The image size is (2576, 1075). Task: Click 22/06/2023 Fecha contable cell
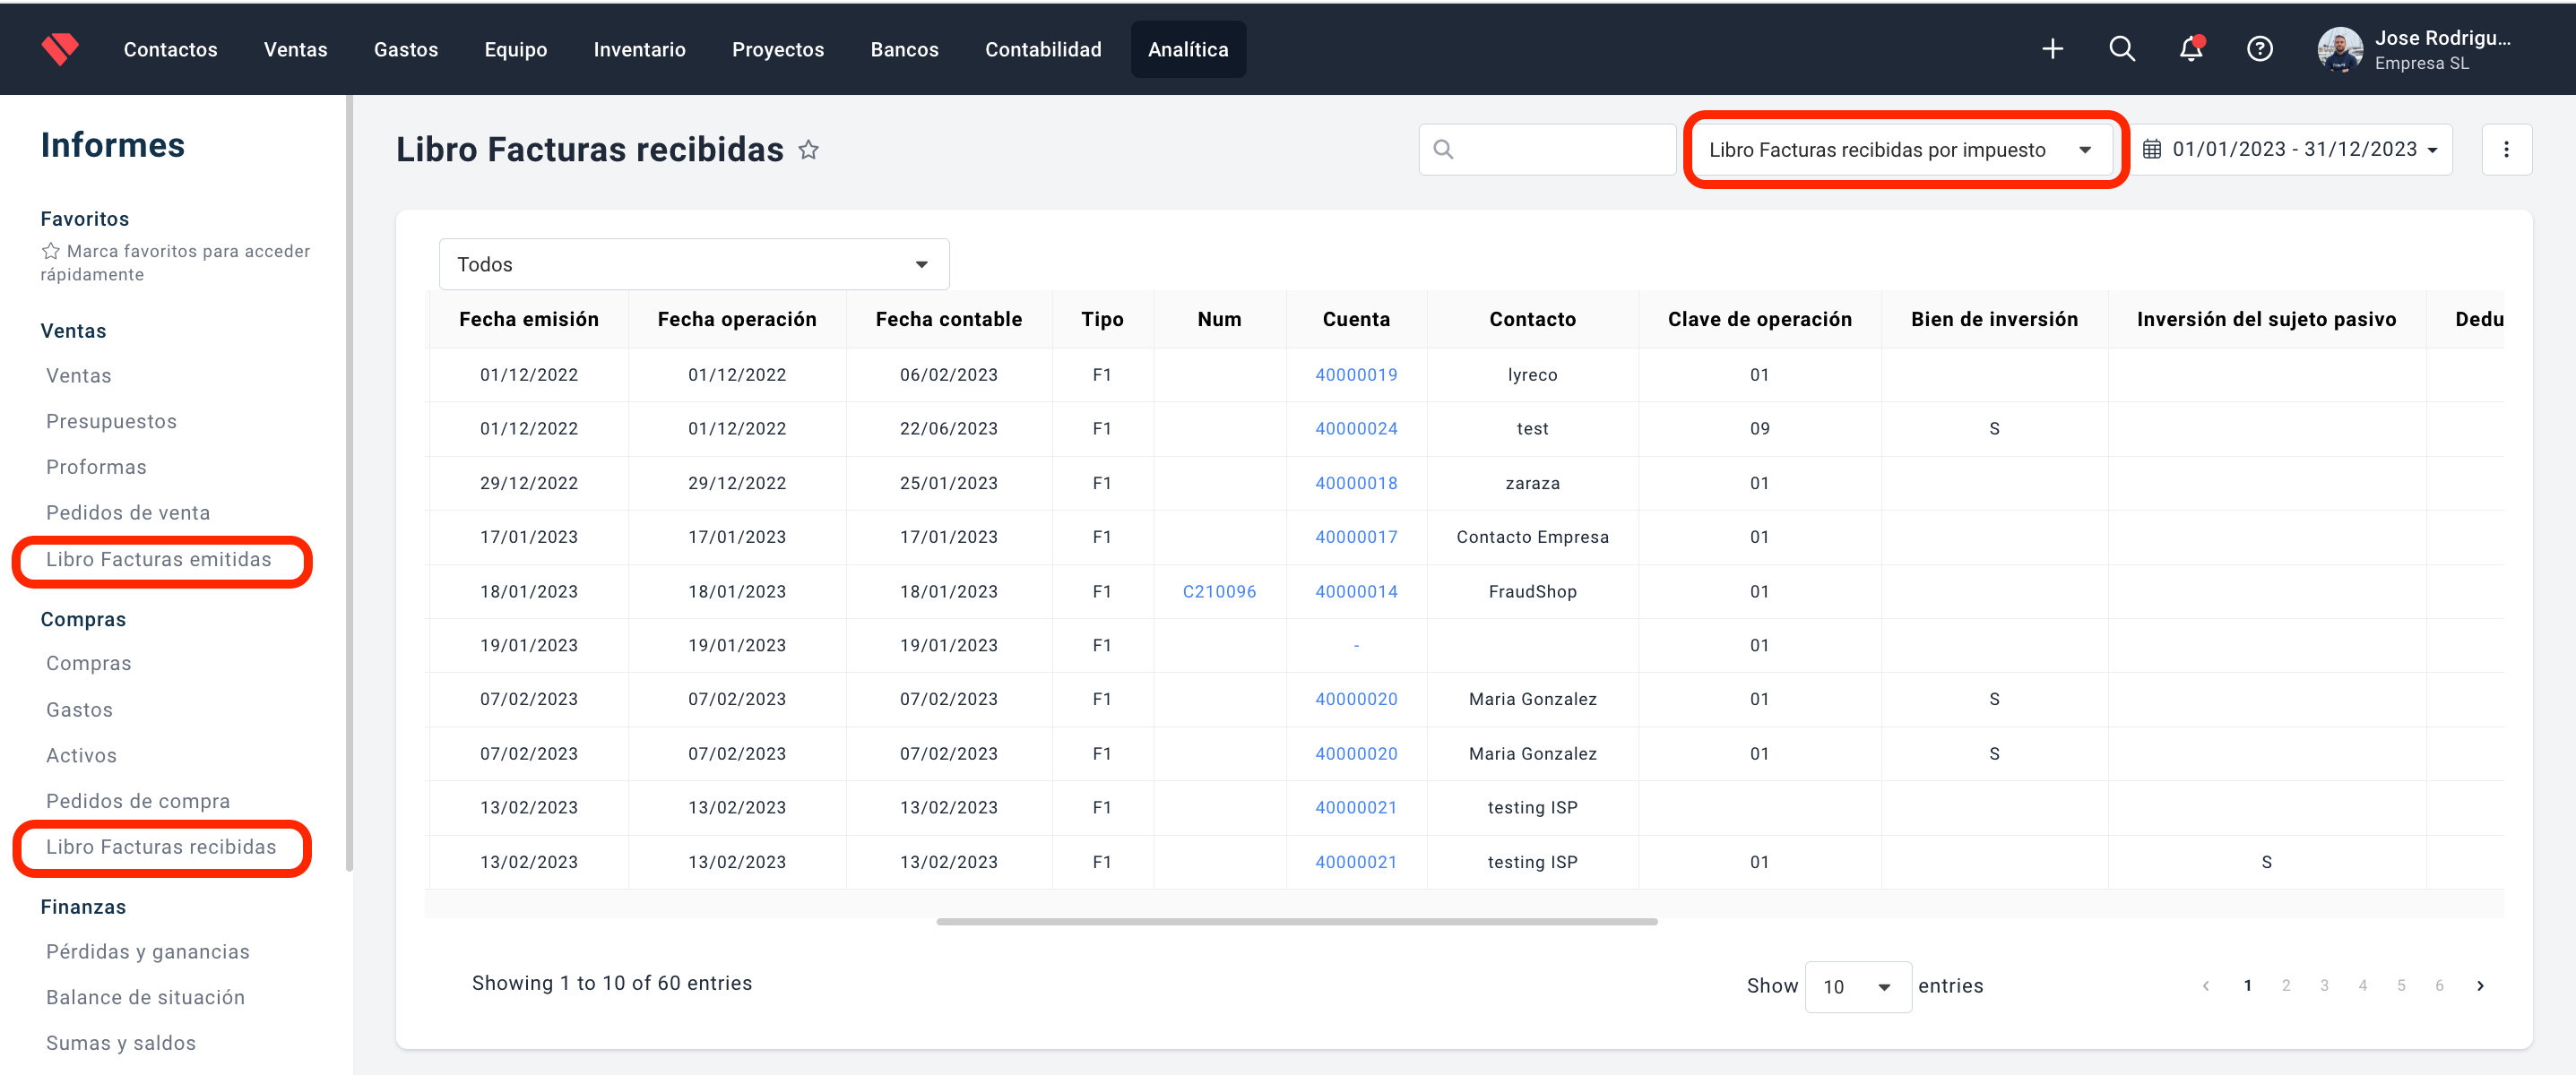[x=948, y=428]
